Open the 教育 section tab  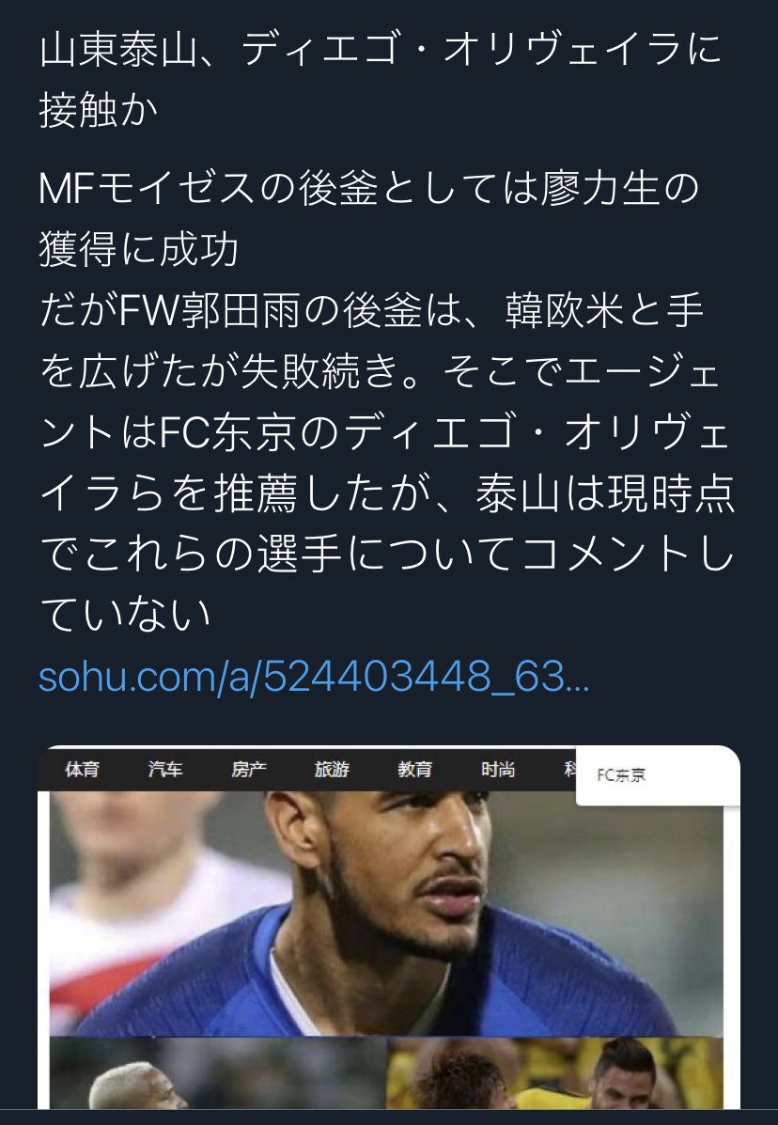(415, 770)
